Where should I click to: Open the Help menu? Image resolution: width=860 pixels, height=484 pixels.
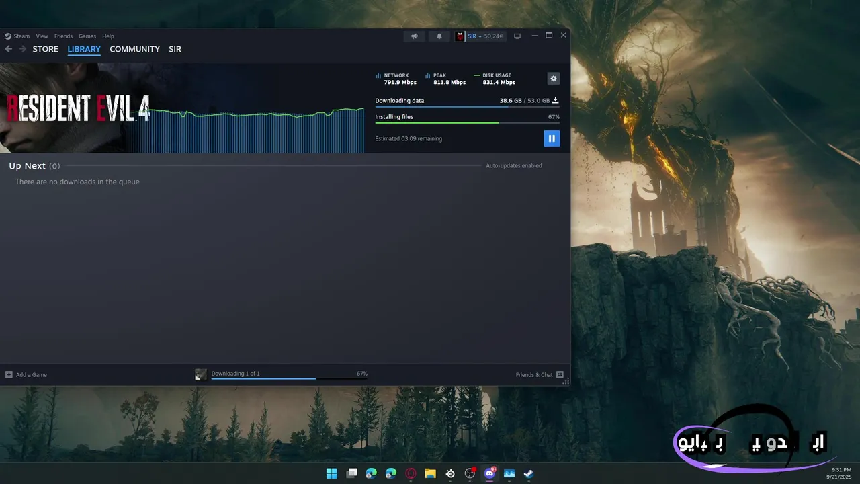(x=108, y=36)
